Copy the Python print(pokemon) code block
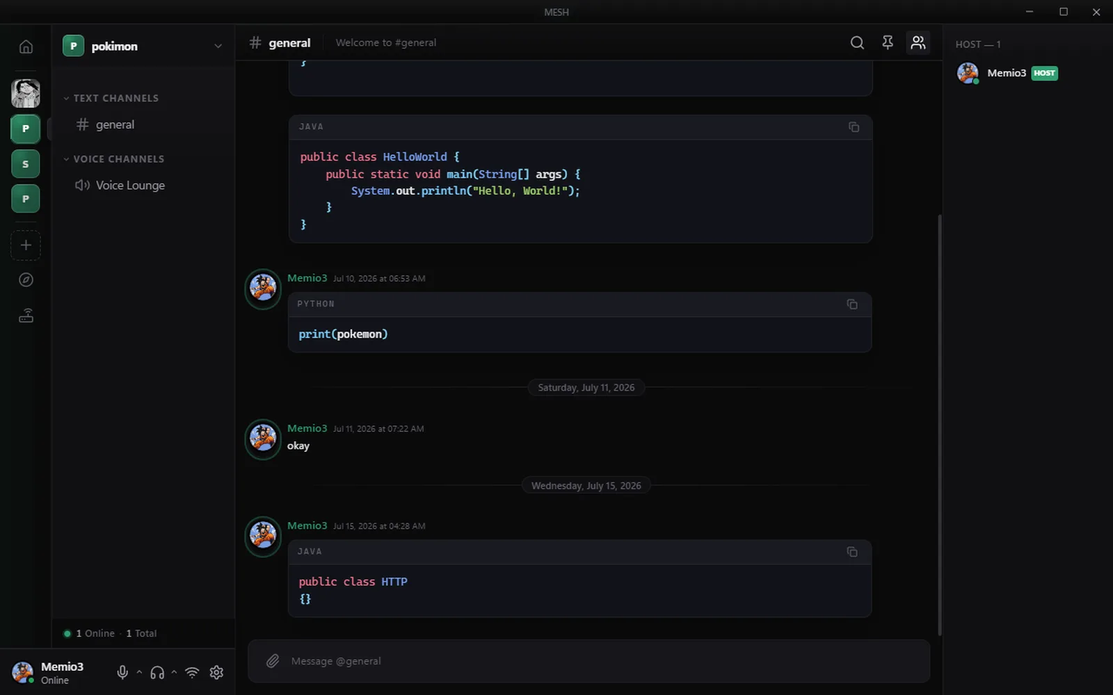The image size is (1113, 695). tap(852, 304)
